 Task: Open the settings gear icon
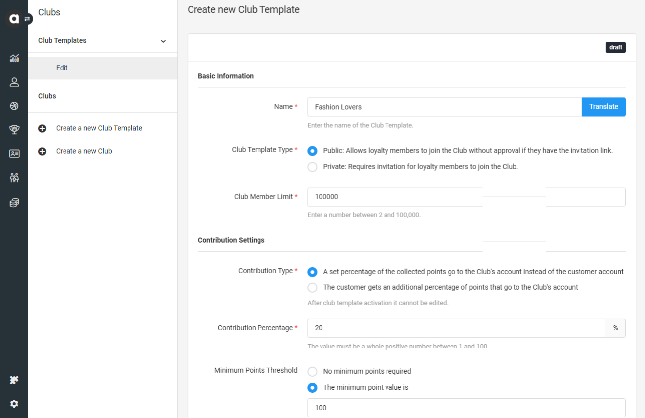coord(14,404)
